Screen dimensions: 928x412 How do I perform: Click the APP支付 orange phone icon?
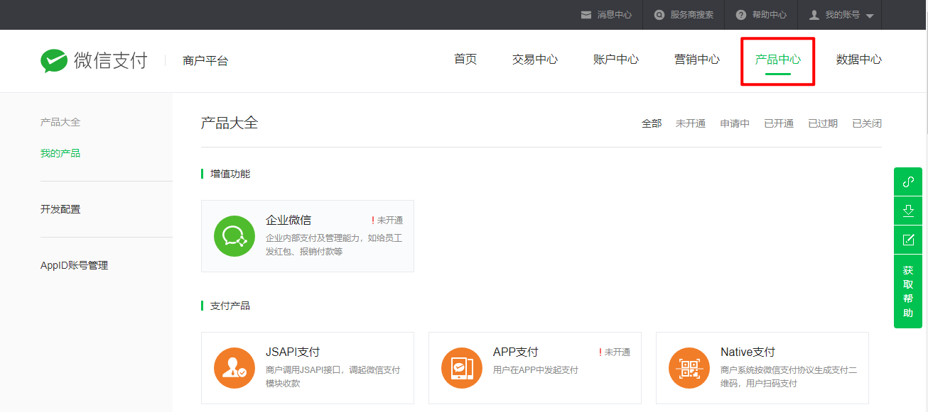(462, 368)
